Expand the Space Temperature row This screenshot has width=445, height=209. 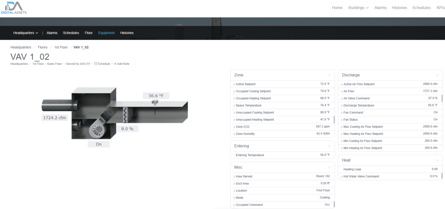click(x=235, y=105)
